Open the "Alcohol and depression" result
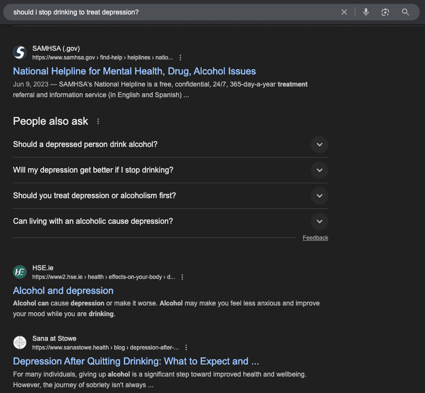 tap(63, 291)
